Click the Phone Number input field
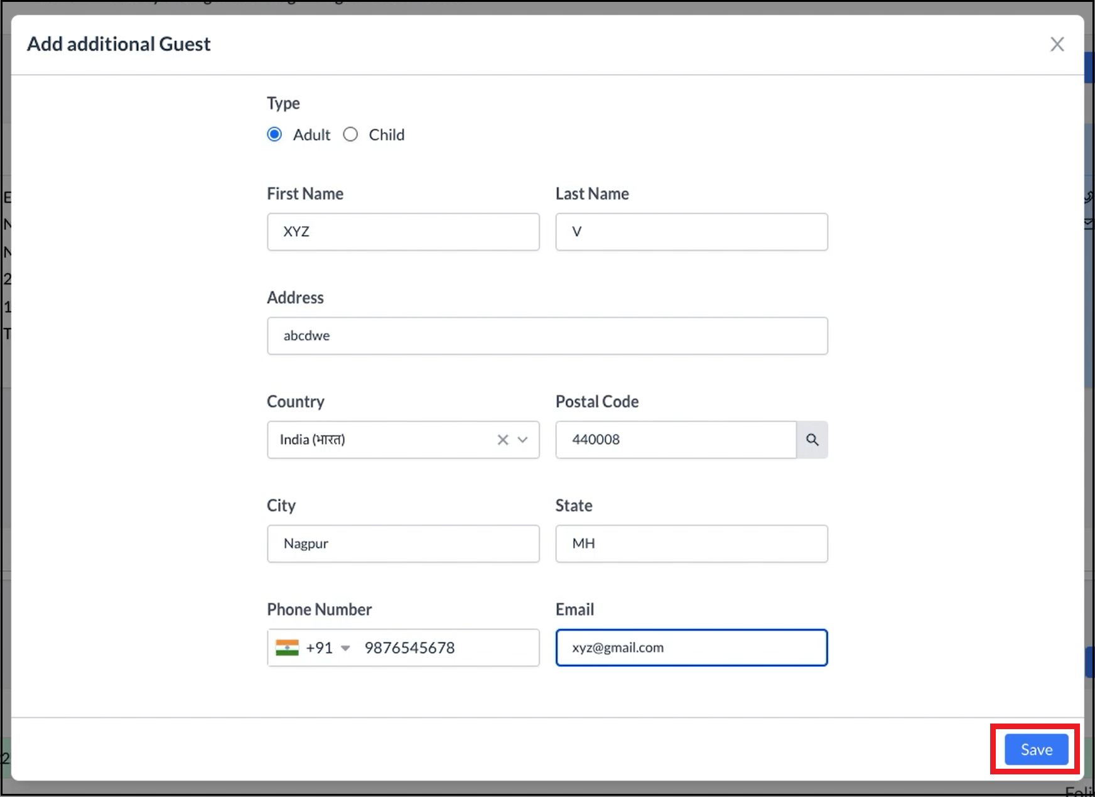The image size is (1095, 797). coord(440,648)
